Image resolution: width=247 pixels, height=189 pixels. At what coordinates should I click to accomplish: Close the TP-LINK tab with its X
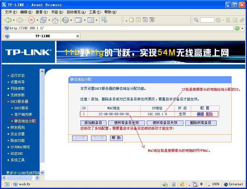[x=78, y=36]
